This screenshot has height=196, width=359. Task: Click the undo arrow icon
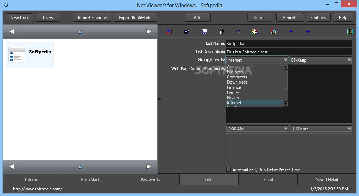238,32
